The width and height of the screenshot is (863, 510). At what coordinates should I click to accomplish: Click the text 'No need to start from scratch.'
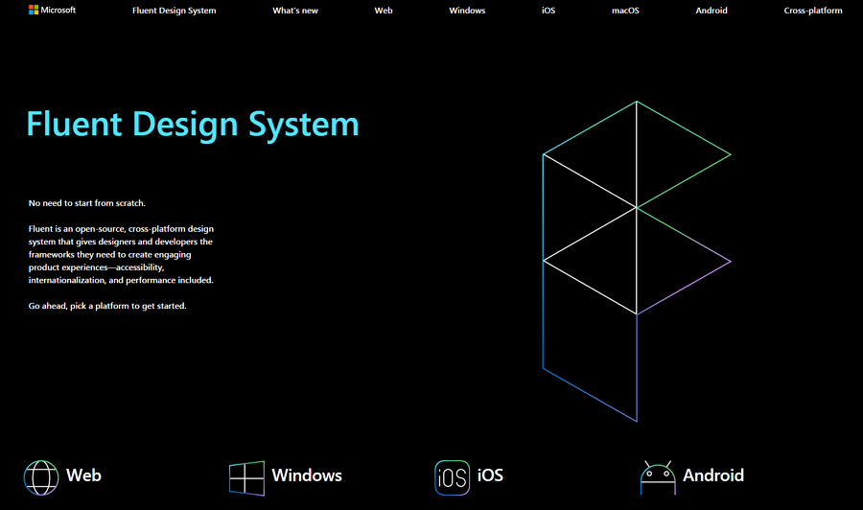click(87, 203)
